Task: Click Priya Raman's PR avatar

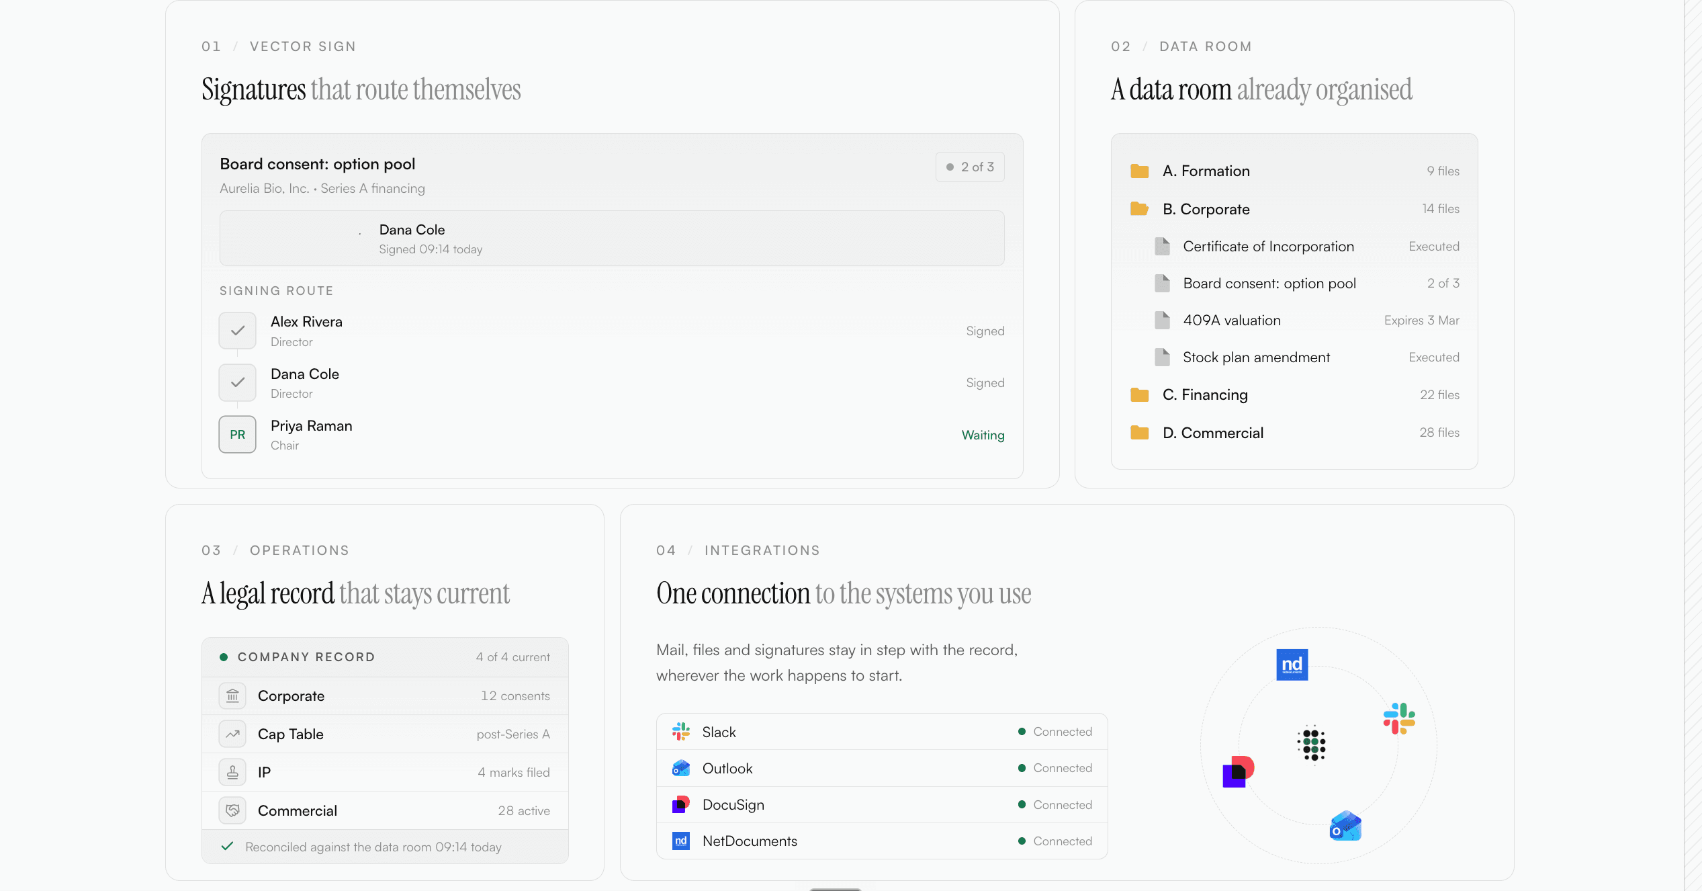Action: 237,435
